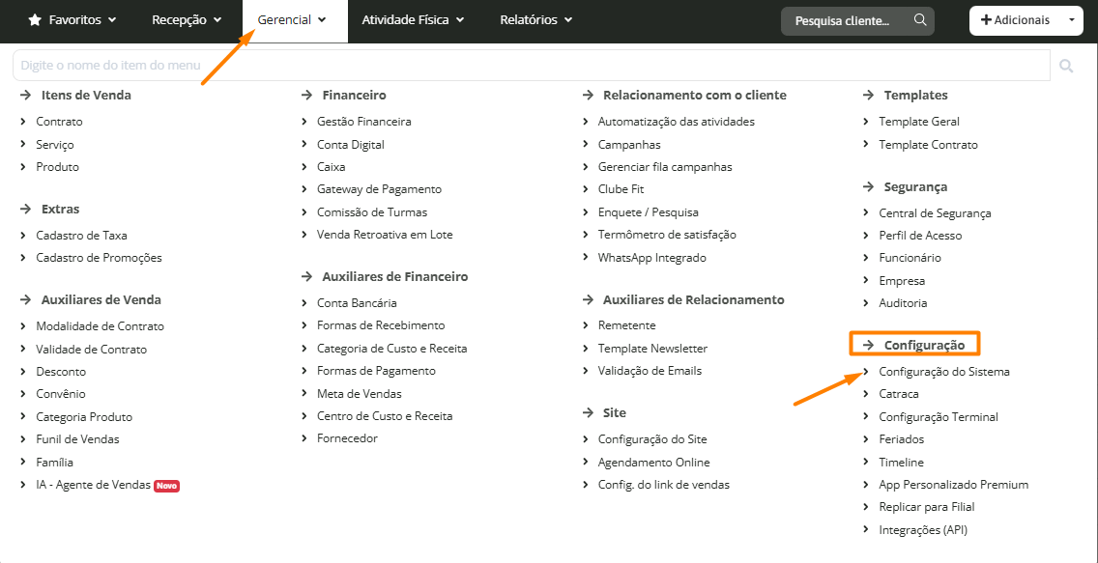This screenshot has width=1098, height=563.
Task: Open the Relatórios menu
Action: tap(535, 20)
